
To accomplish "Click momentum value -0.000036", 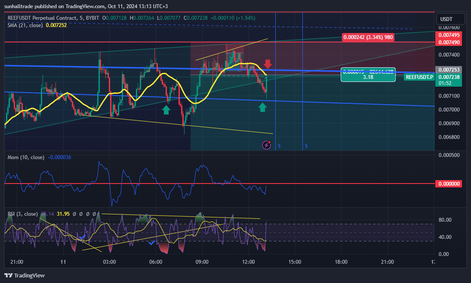I will tap(59, 157).
